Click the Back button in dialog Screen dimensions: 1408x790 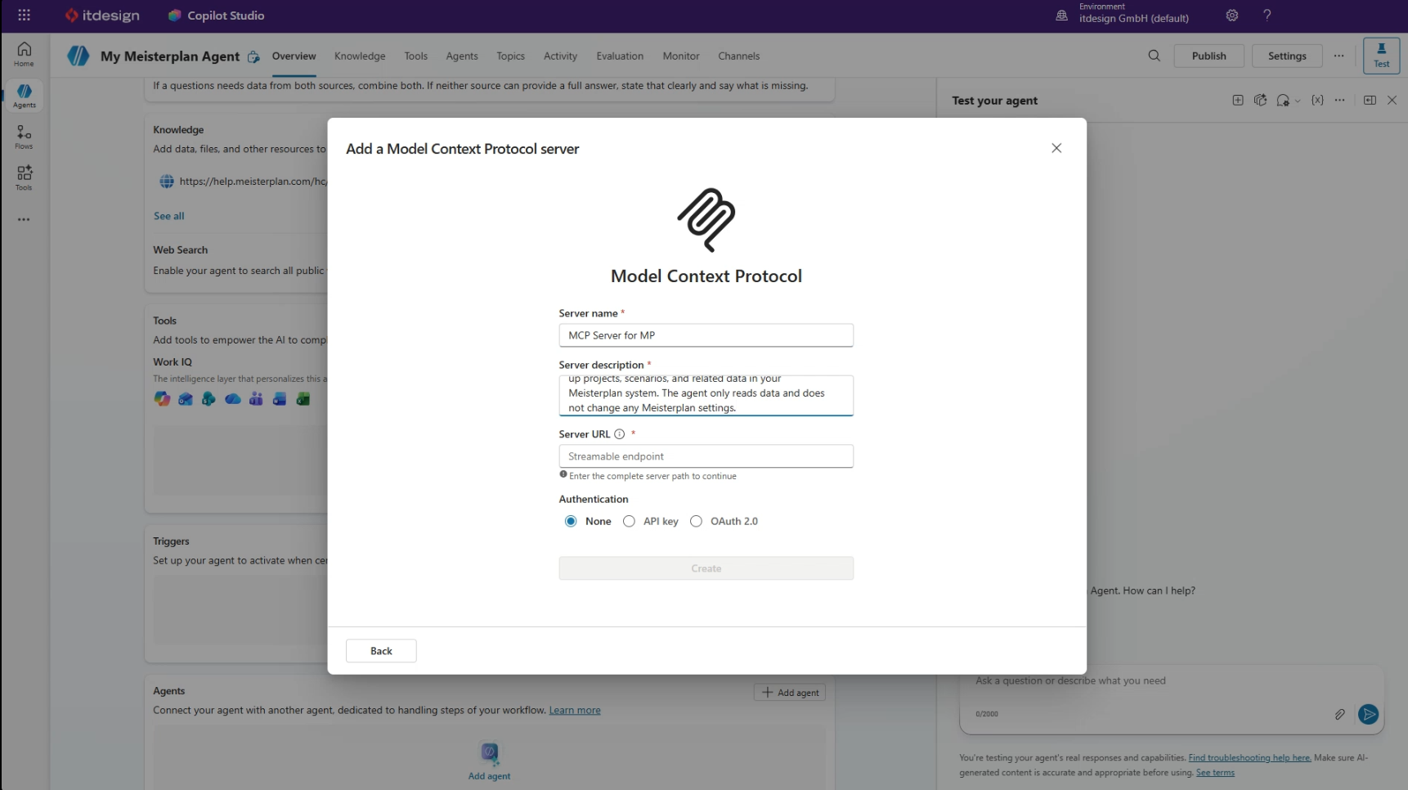(x=381, y=651)
